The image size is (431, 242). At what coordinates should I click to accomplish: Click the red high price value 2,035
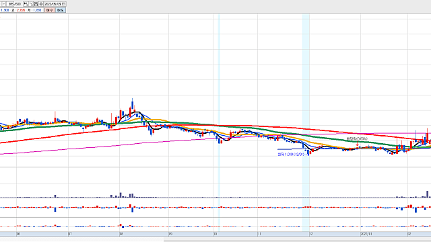21,10
